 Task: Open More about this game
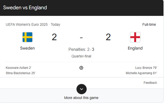tap(81, 98)
